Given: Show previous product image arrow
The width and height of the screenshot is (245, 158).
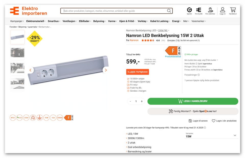Looking at the screenshot, I should [x=31, y=70].
